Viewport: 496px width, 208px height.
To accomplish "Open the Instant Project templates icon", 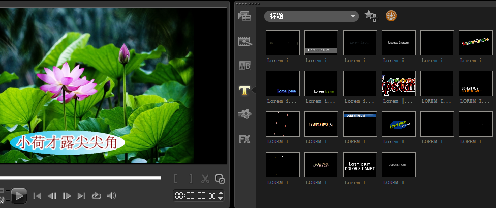I will tap(245, 41).
